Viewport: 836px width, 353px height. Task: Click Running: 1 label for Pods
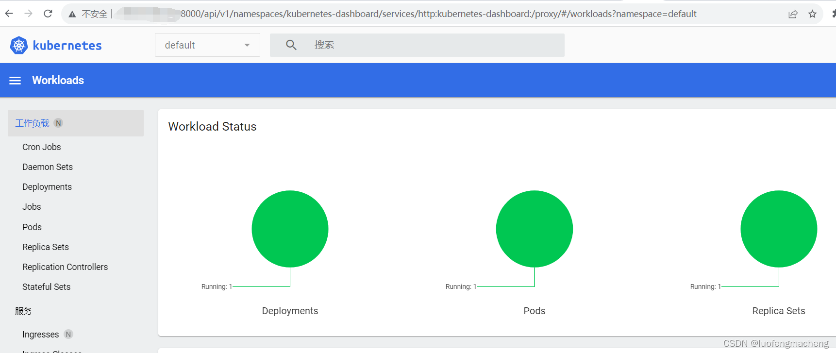point(461,286)
